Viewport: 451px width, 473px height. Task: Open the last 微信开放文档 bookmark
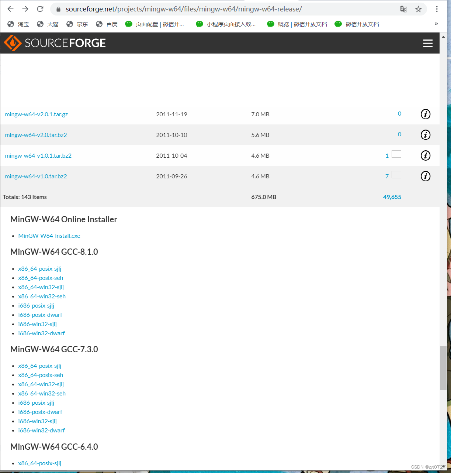357,24
